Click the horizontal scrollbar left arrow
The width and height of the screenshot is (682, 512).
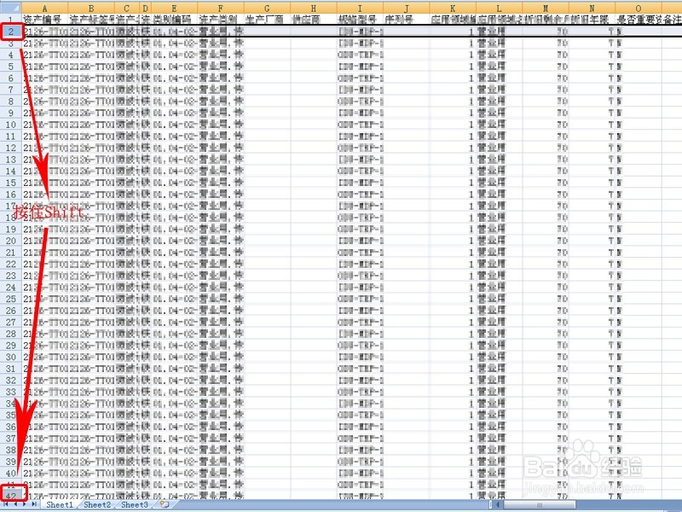click(x=498, y=505)
